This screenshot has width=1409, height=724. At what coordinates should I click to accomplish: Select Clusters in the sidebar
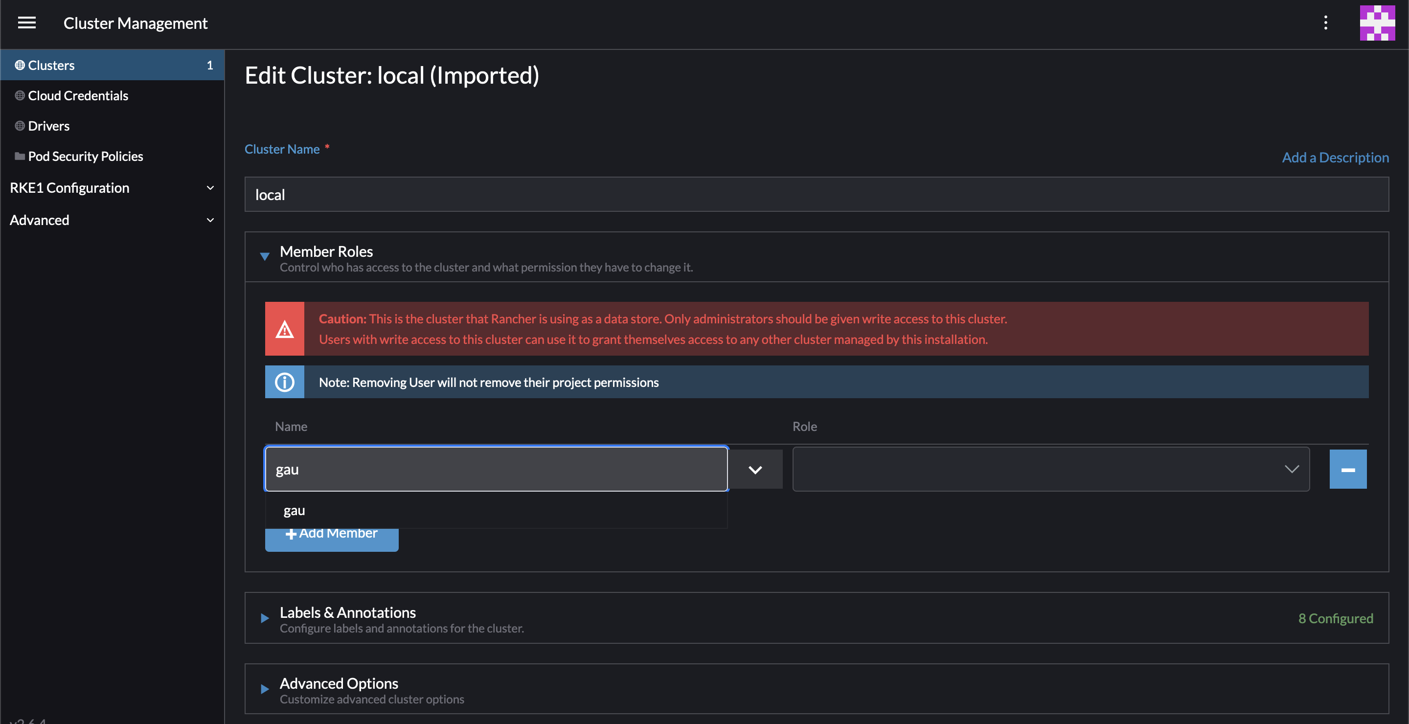click(51, 65)
